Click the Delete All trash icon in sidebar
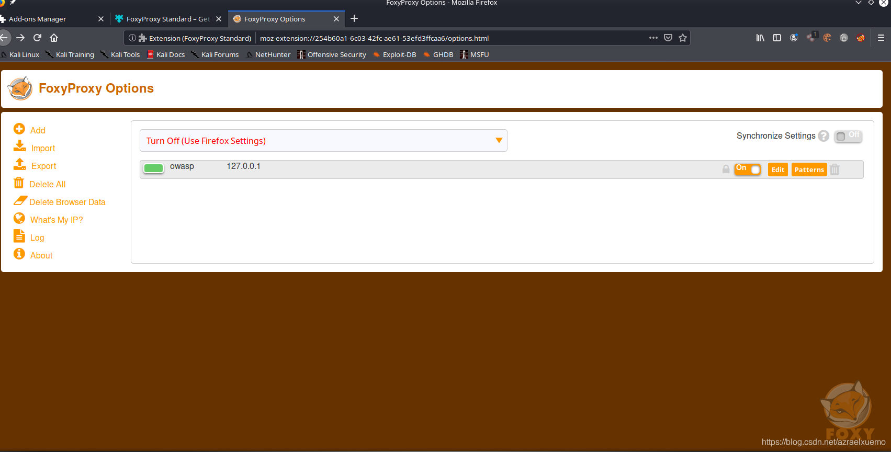Image resolution: width=891 pixels, height=452 pixels. [x=19, y=183]
